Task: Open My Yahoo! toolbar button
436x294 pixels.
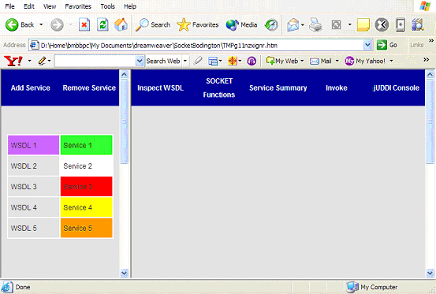Action: (365, 61)
